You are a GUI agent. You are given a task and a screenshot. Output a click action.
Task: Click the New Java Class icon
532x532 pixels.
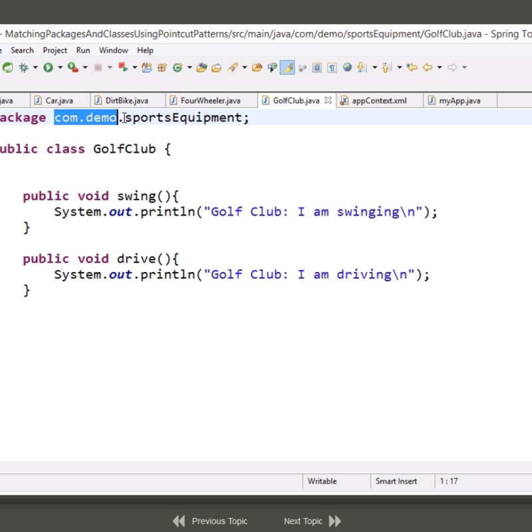pyautogui.click(x=178, y=68)
